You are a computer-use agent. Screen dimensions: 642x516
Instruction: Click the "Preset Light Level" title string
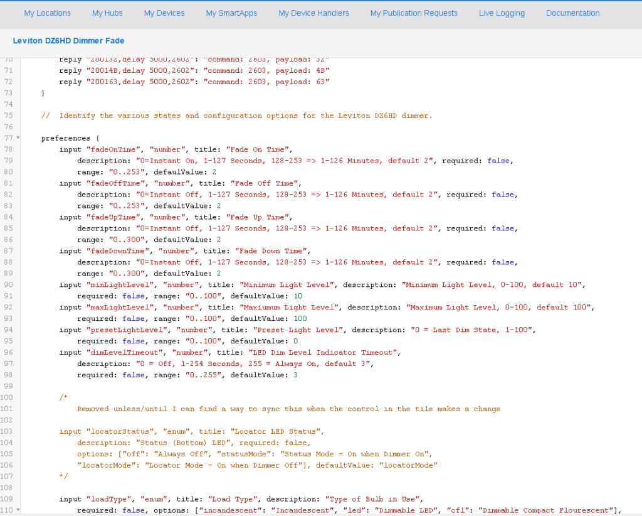pyautogui.click(x=298, y=330)
